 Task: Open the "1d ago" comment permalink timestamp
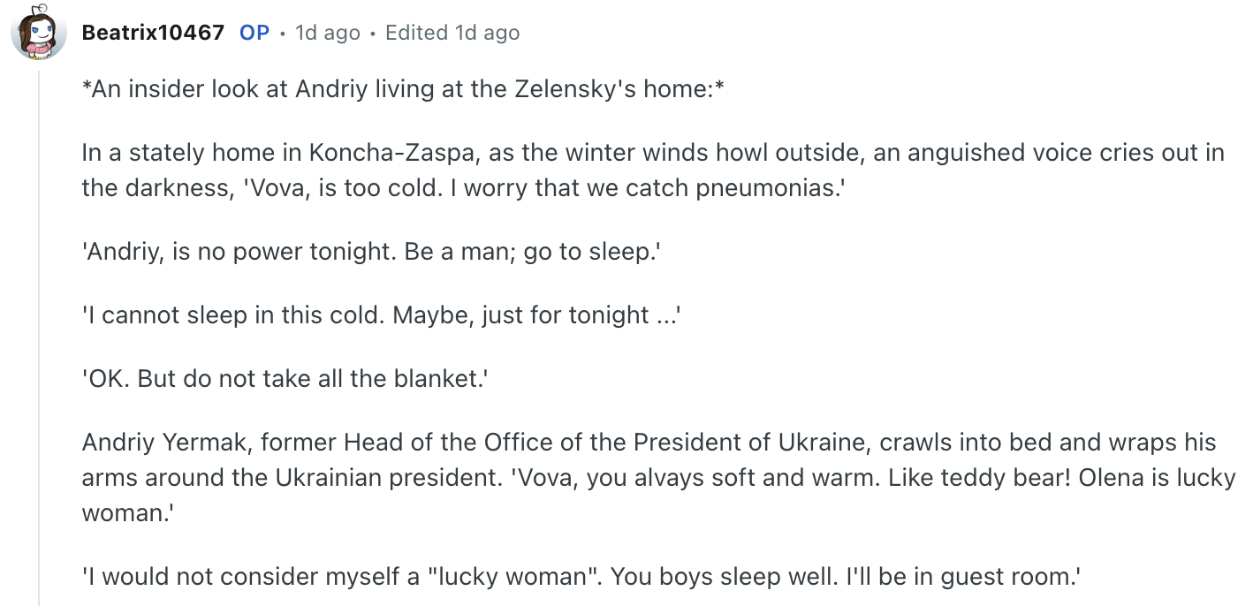pyautogui.click(x=328, y=34)
